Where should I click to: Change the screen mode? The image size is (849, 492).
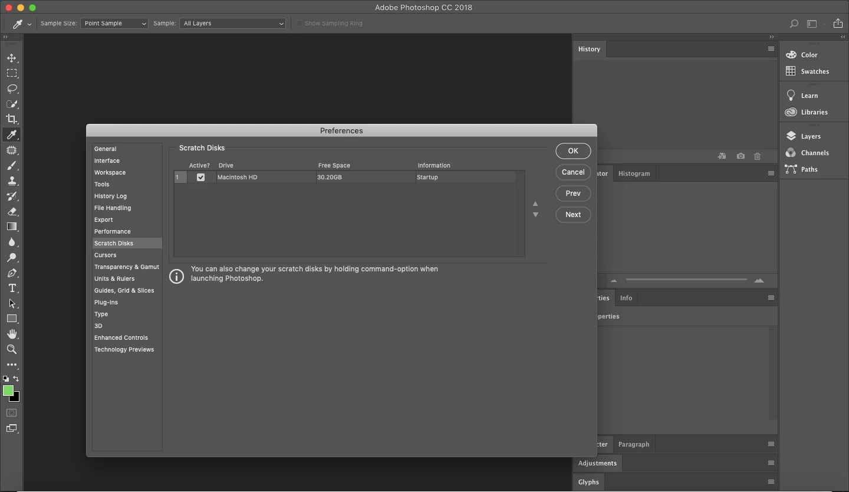click(x=12, y=428)
